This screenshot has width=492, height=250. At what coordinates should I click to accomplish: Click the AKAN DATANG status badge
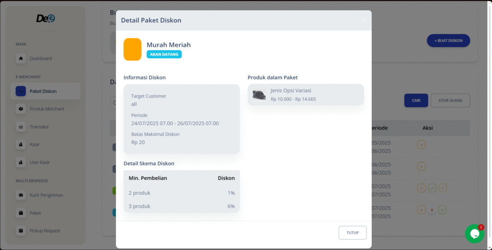164,54
